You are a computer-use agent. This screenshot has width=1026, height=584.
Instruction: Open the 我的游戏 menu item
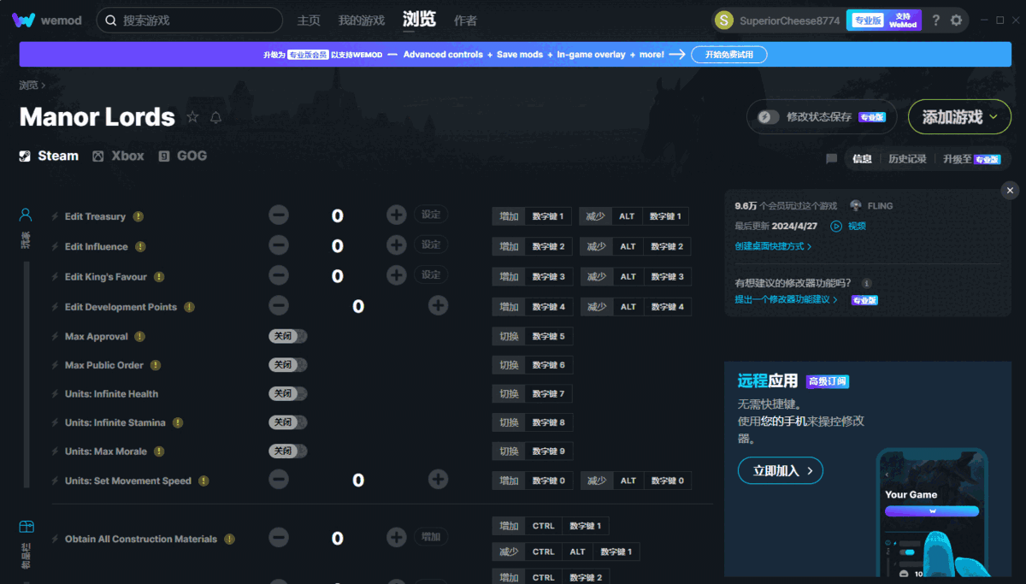point(360,20)
